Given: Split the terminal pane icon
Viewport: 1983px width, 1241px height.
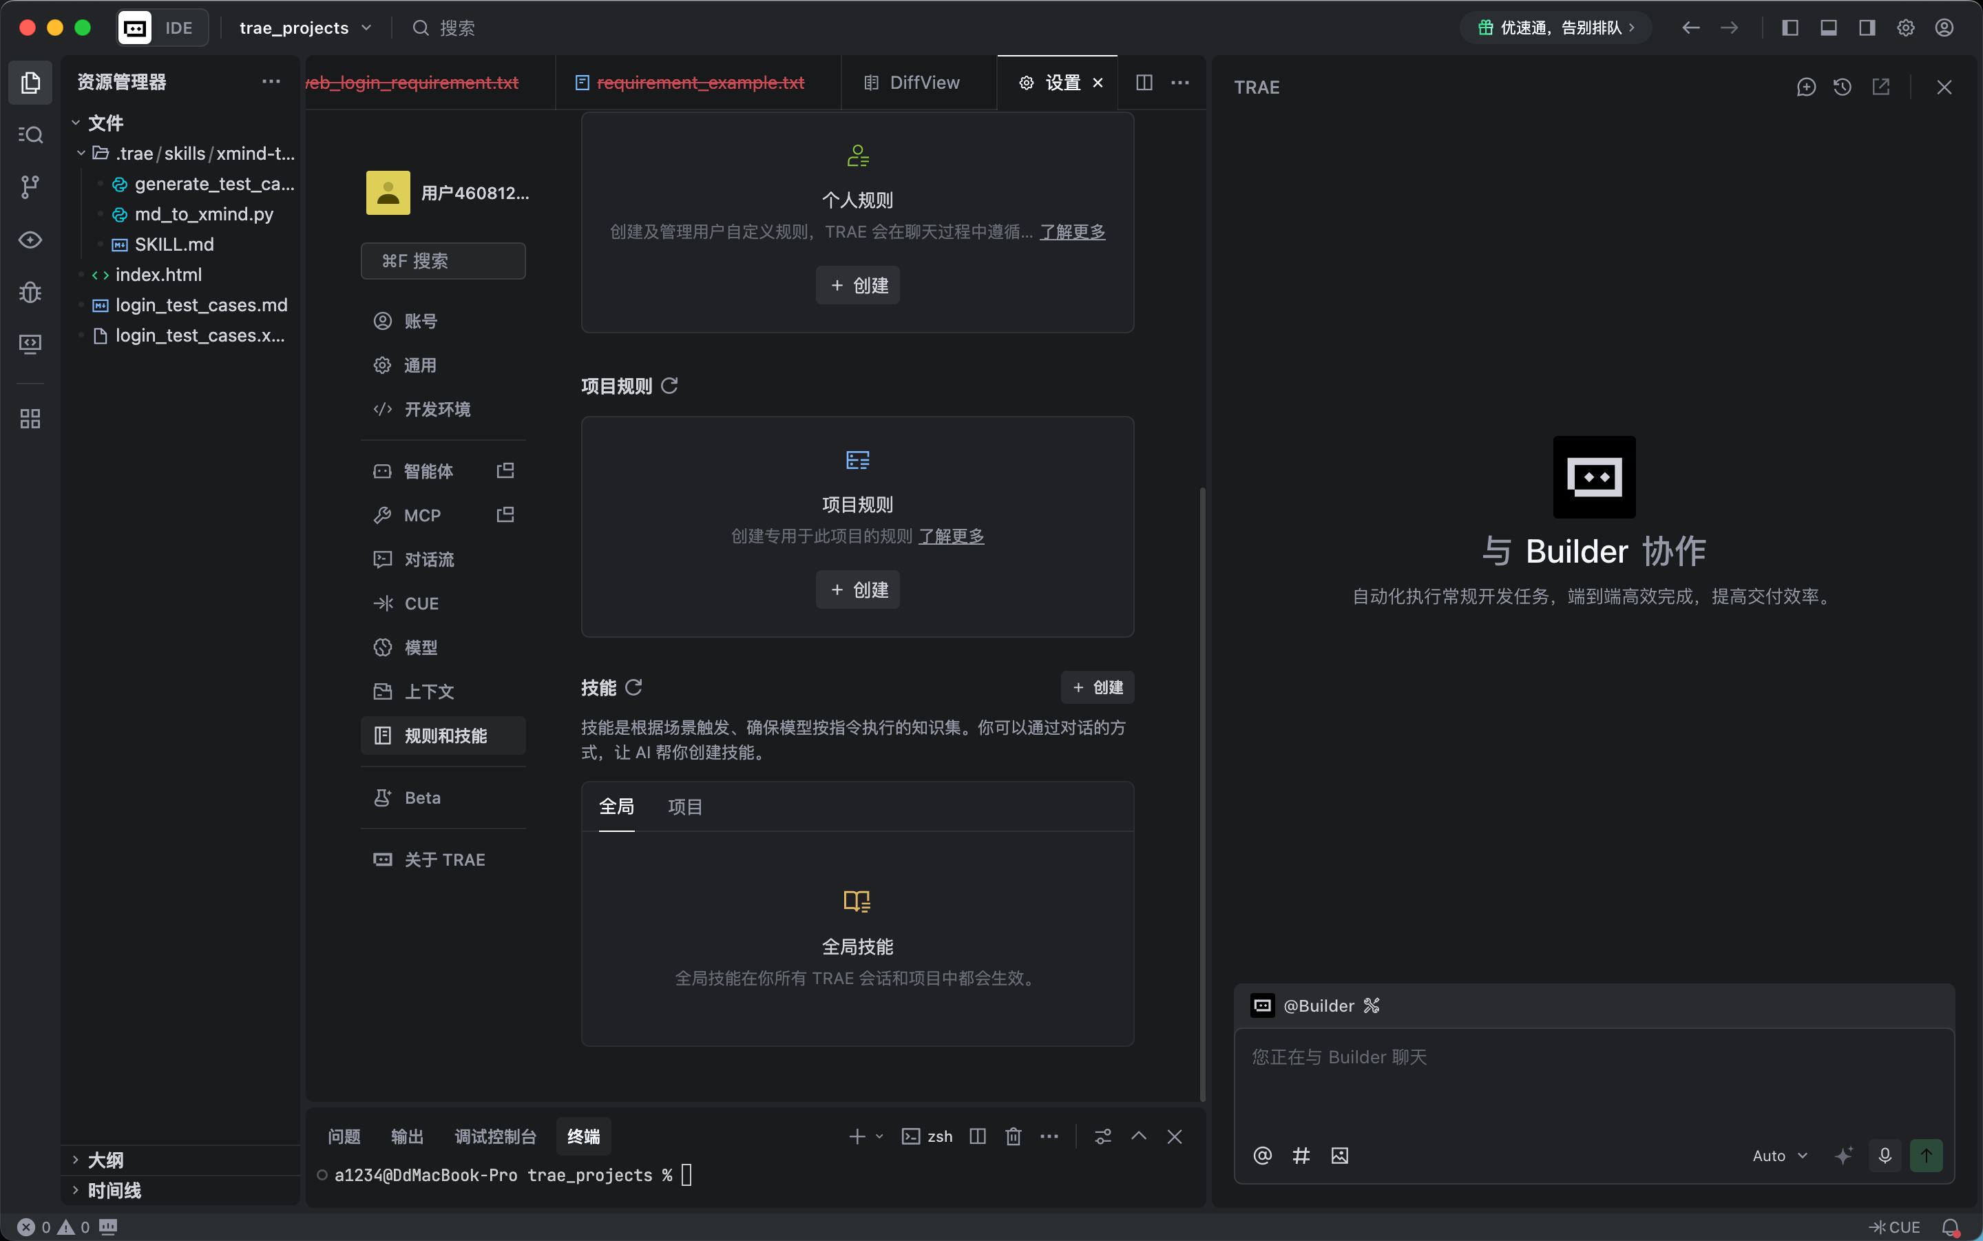Looking at the screenshot, I should click(977, 1136).
